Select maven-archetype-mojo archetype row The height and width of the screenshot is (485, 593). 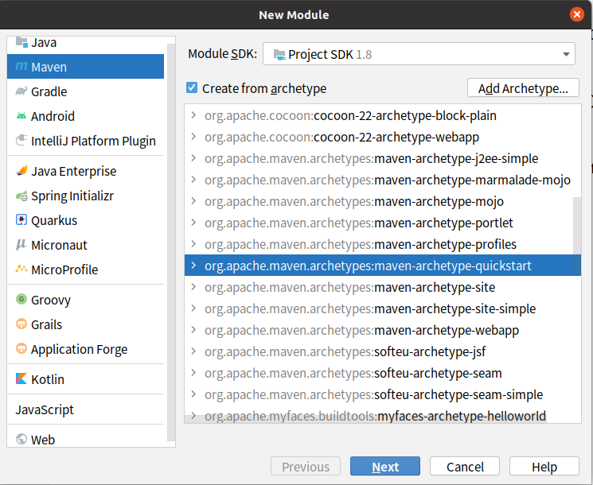pyautogui.click(x=383, y=201)
